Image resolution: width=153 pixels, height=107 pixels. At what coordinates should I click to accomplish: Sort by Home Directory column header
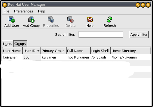click(x=131, y=51)
